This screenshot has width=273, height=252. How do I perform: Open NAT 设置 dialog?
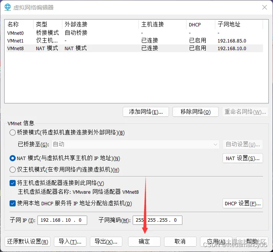tap(243, 158)
